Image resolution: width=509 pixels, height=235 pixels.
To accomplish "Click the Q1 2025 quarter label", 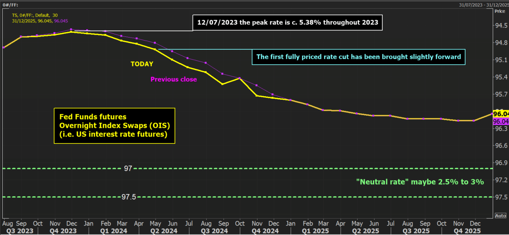I will tap(316, 231).
